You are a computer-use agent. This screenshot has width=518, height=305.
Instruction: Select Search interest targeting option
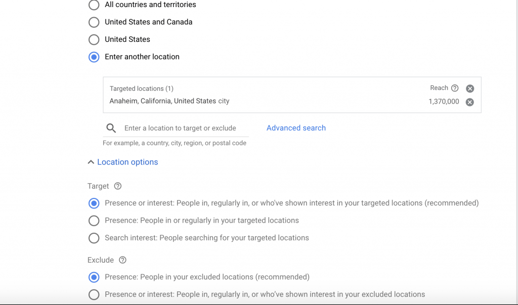coord(94,238)
